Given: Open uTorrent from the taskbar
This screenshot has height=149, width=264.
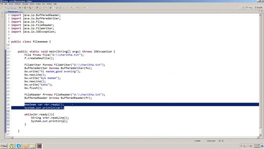Looking at the screenshot, I should point(12,146).
